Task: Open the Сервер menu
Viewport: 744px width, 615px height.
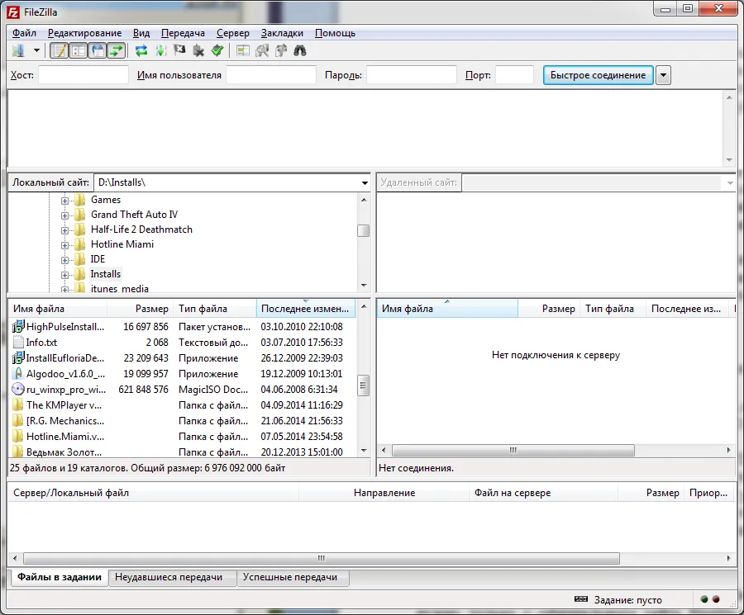Action: (232, 33)
